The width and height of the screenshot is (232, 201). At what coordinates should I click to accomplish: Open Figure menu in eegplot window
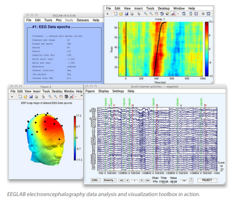pos(90,91)
